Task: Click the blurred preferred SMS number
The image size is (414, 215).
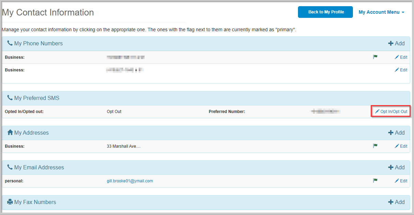Action: coord(325,111)
